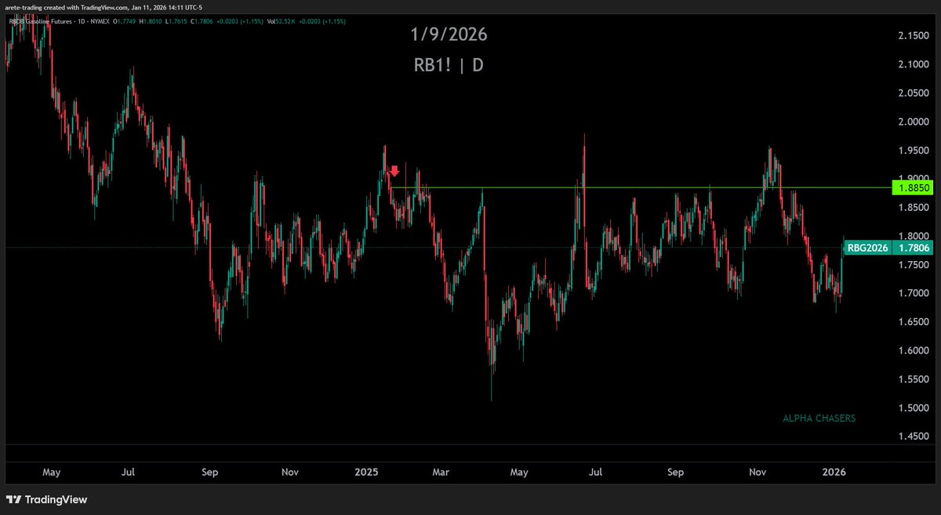The width and height of the screenshot is (941, 515).
Task: Click the RBG2026 1.7806 price tag
Action: [x=889, y=248]
